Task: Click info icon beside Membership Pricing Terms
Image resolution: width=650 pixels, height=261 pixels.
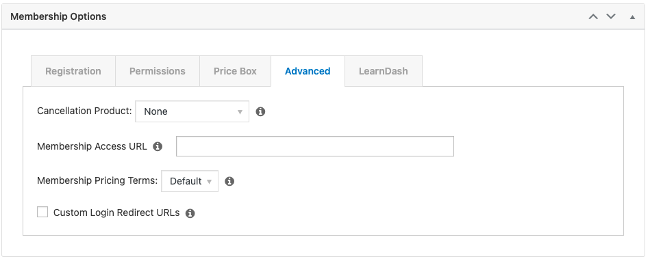Action: 229,181
